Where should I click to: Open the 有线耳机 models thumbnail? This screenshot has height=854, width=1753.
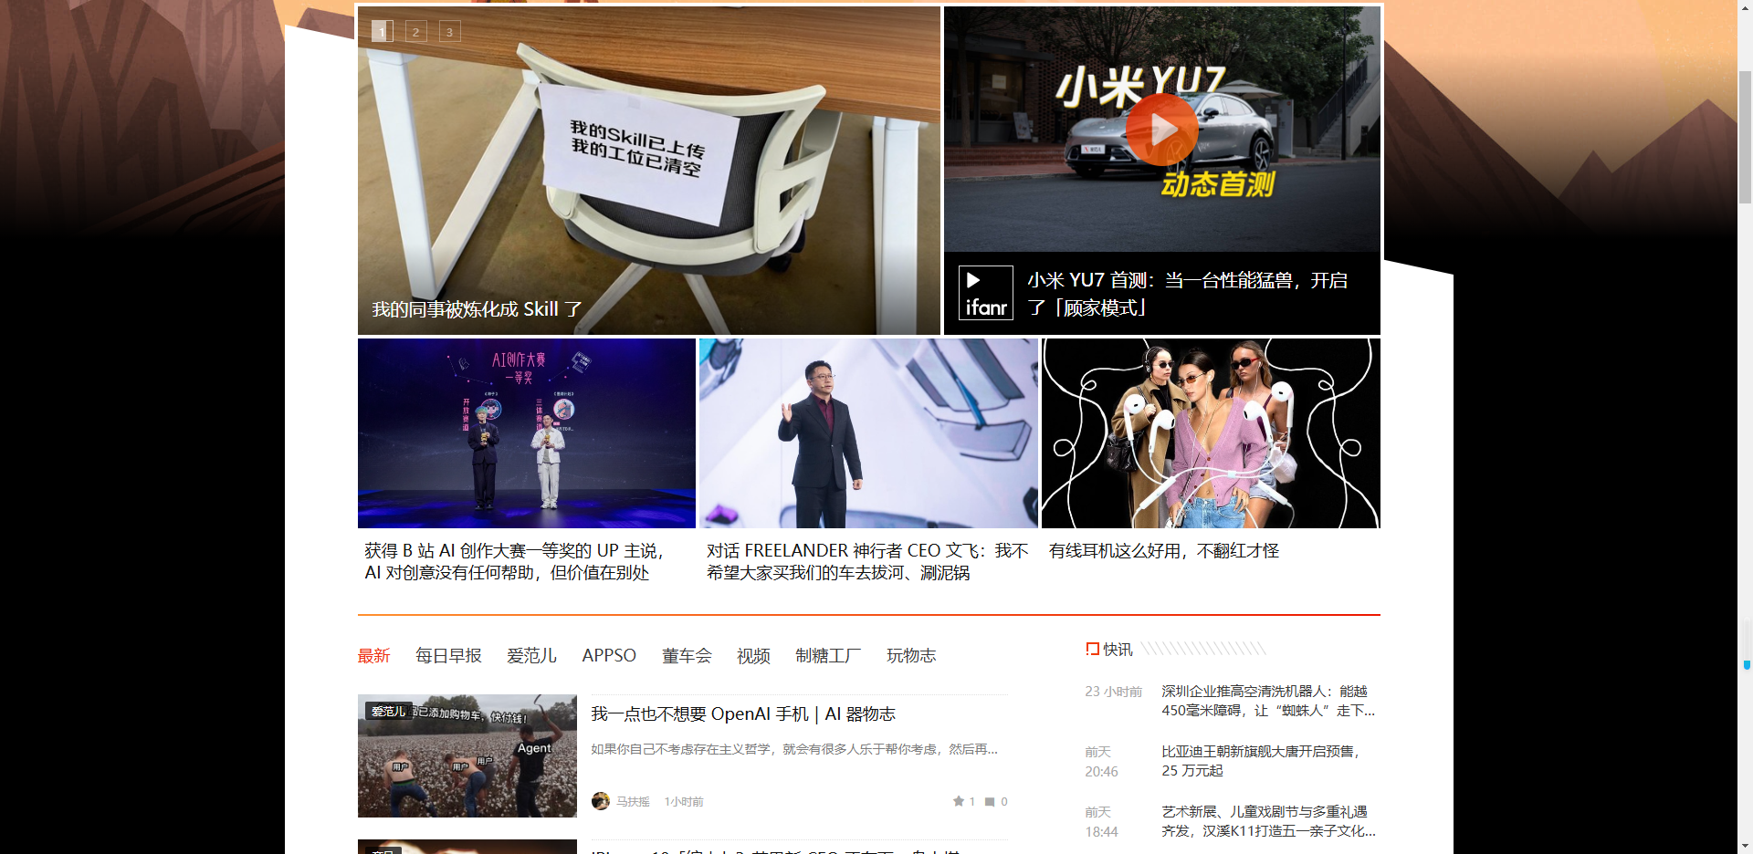pos(1211,433)
